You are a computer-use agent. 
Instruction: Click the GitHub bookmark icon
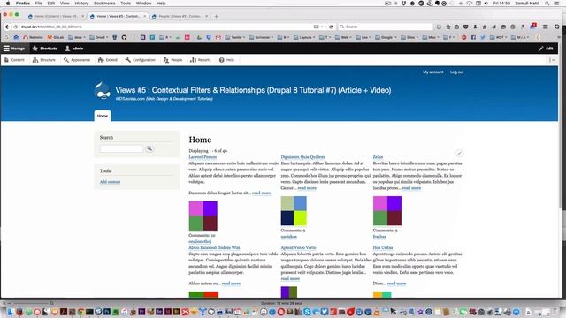tap(124, 37)
